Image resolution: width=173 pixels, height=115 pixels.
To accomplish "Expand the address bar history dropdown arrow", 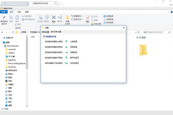I will point(136,32).
